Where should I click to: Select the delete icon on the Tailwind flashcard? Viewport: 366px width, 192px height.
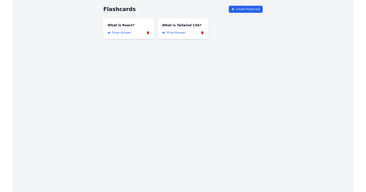(x=202, y=33)
